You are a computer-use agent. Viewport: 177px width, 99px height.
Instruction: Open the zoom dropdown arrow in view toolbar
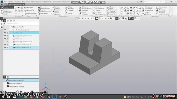[85, 18]
